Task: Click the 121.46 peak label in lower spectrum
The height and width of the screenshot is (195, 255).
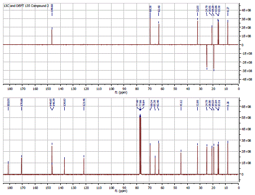Action: (x=84, y=102)
